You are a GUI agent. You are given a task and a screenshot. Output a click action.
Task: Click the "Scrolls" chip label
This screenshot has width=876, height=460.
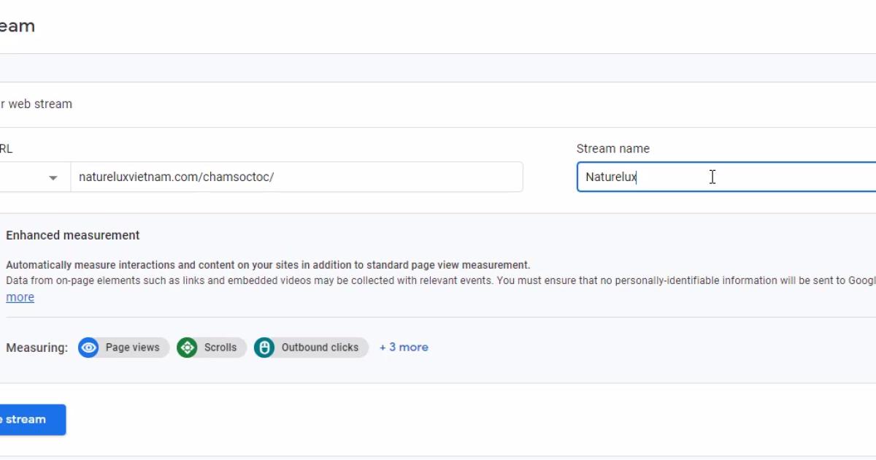click(x=220, y=348)
